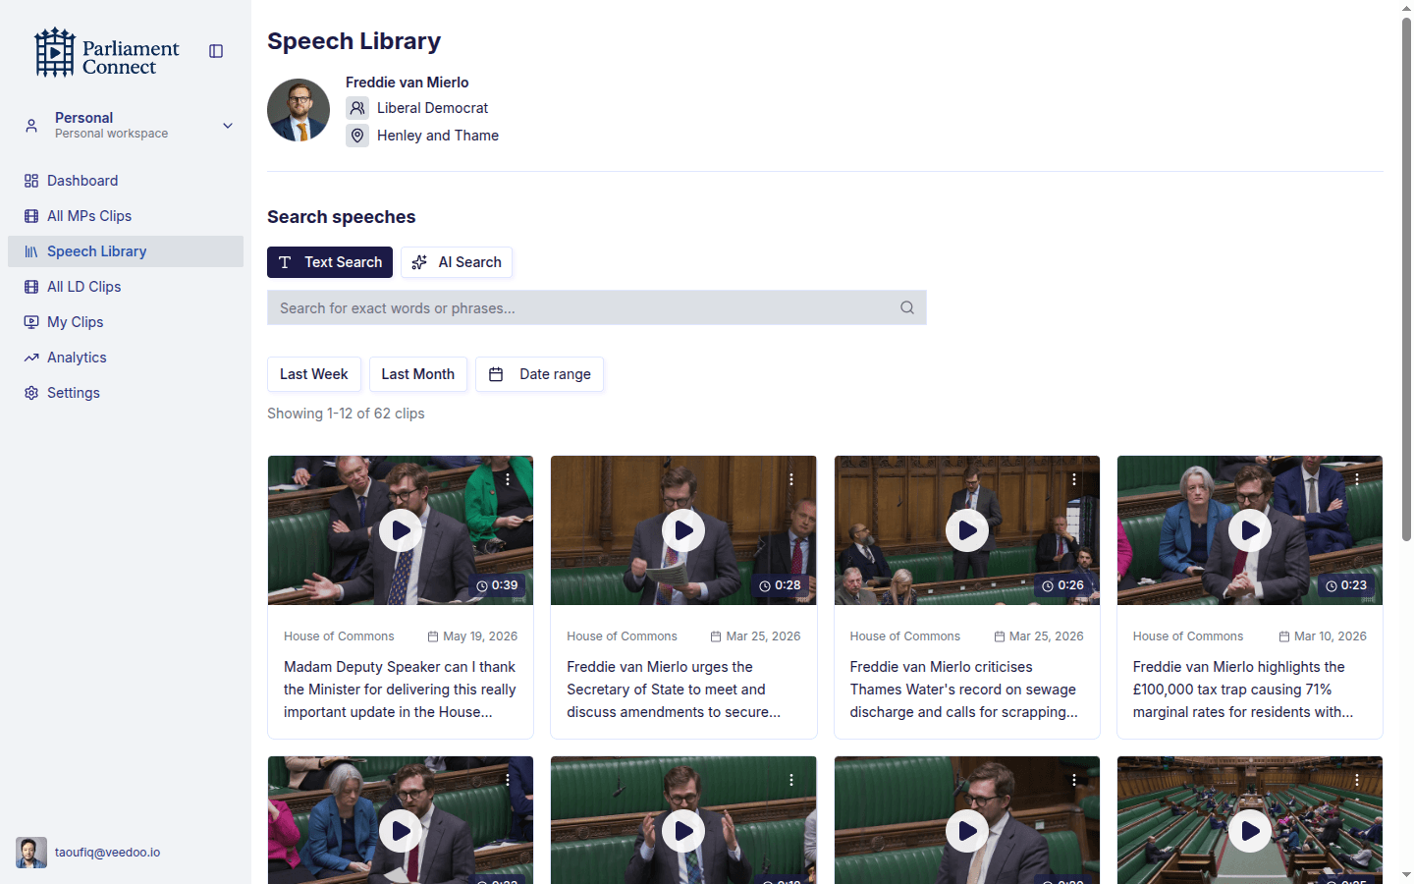
Task: Click the Parliament Connect logo
Action: point(107,52)
